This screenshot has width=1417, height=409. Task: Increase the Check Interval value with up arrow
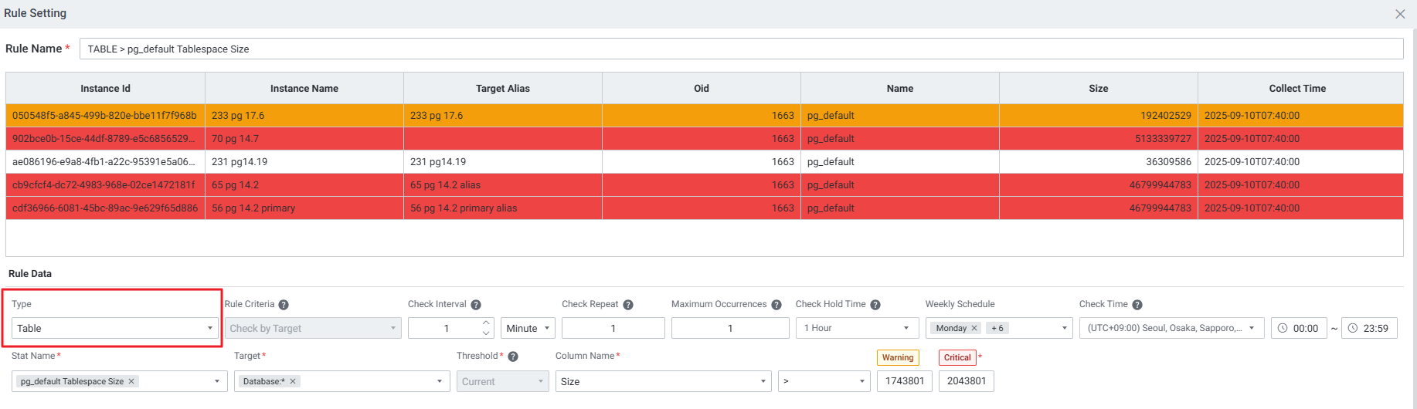pos(486,323)
